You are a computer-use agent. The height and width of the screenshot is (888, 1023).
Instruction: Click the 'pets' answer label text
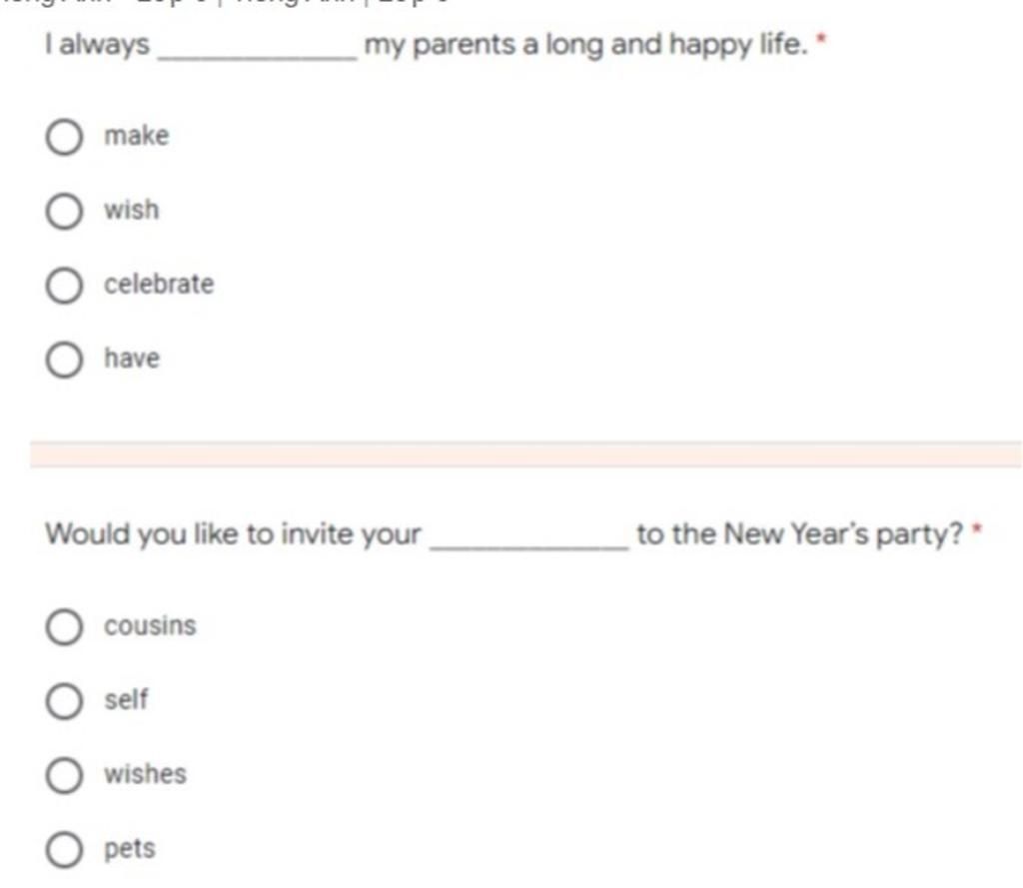pos(130,849)
